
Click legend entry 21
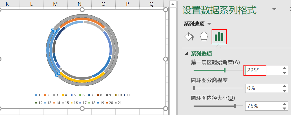click(x=119, y=103)
